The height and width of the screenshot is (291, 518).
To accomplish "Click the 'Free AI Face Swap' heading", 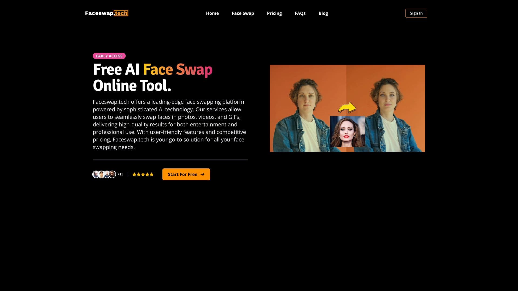I will pos(153,70).
